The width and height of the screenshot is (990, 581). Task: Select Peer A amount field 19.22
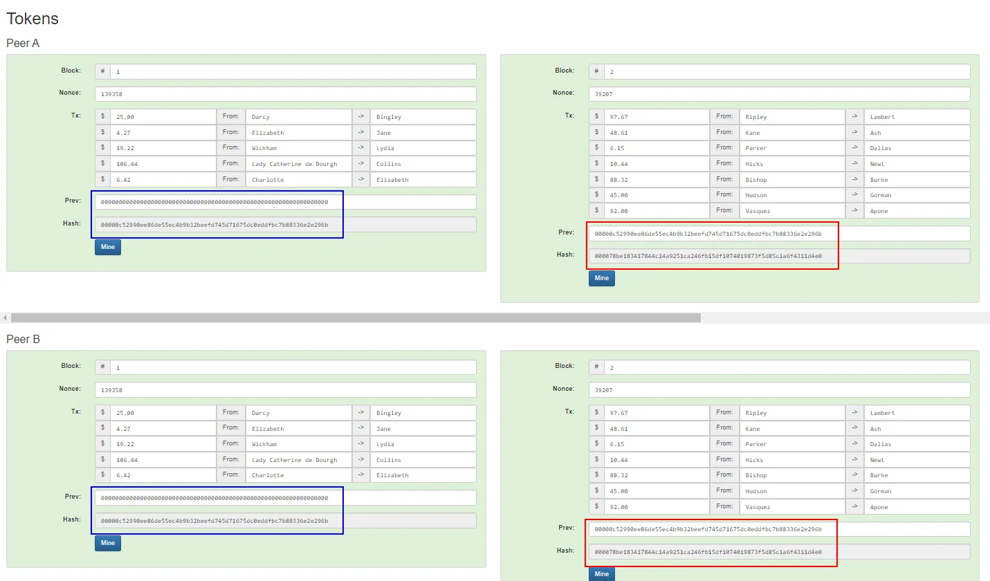(x=163, y=148)
